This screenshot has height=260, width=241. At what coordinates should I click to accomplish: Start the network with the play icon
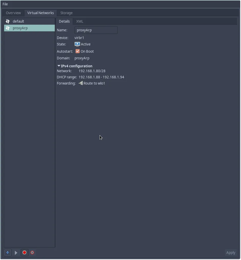click(x=16, y=253)
